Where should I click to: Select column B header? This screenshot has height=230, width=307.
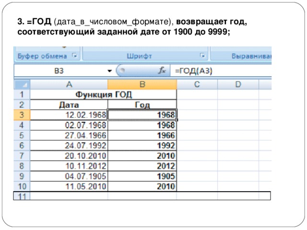[x=142, y=84]
